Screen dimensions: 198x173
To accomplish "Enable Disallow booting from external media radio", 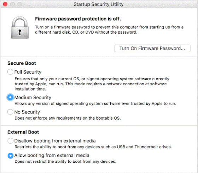I will tap(10, 141).
